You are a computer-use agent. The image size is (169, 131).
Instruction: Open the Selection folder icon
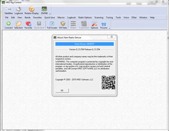click(19, 25)
